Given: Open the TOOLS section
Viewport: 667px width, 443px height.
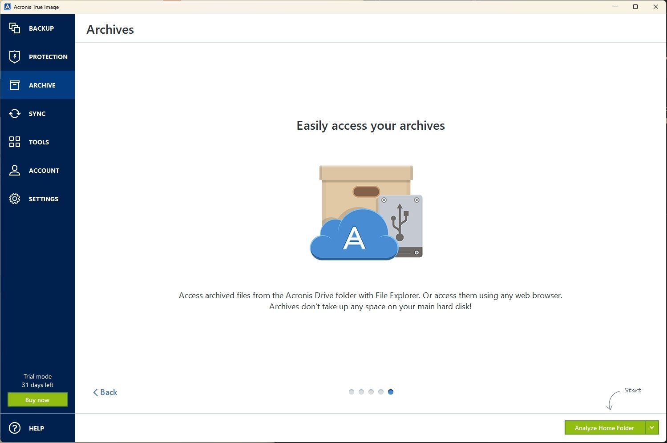Looking at the screenshot, I should pyautogui.click(x=37, y=142).
